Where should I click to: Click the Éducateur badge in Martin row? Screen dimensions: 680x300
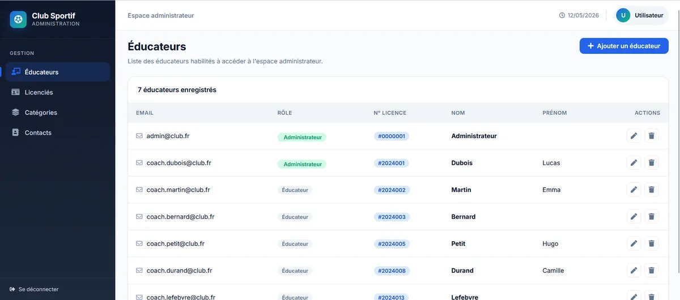pyautogui.click(x=295, y=190)
